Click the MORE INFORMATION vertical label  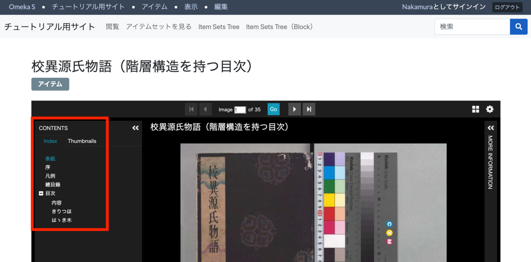coord(490,163)
